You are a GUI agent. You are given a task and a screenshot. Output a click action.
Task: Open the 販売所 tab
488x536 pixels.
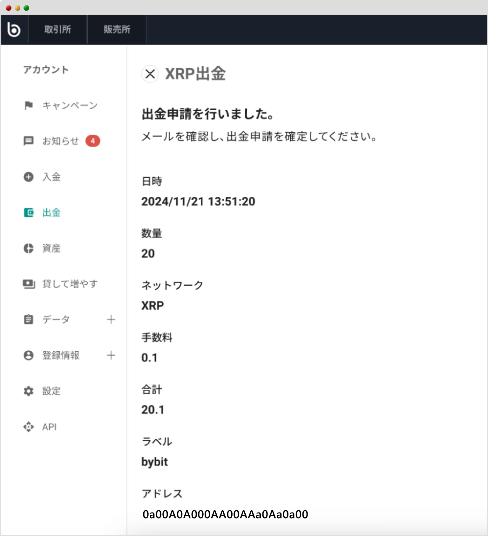(x=117, y=30)
